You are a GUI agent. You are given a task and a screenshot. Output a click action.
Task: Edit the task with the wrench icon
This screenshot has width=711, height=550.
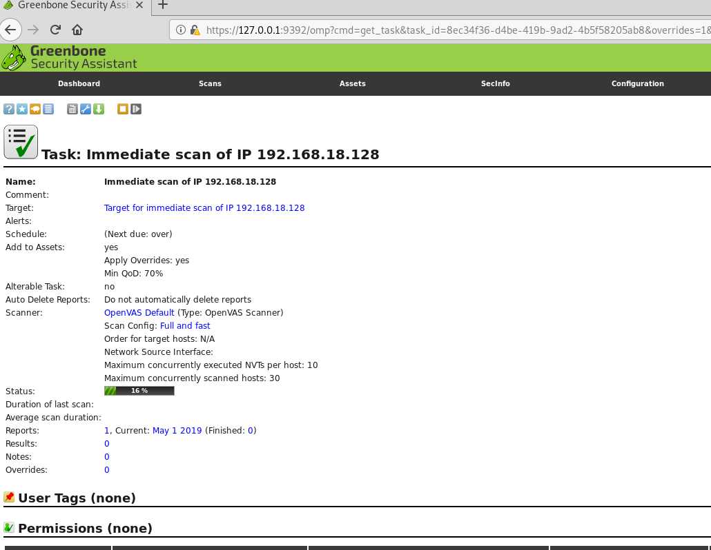point(85,109)
